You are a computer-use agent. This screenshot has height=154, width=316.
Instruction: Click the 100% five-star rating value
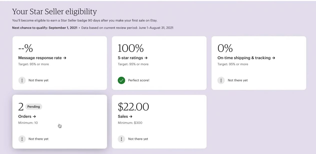(130, 48)
